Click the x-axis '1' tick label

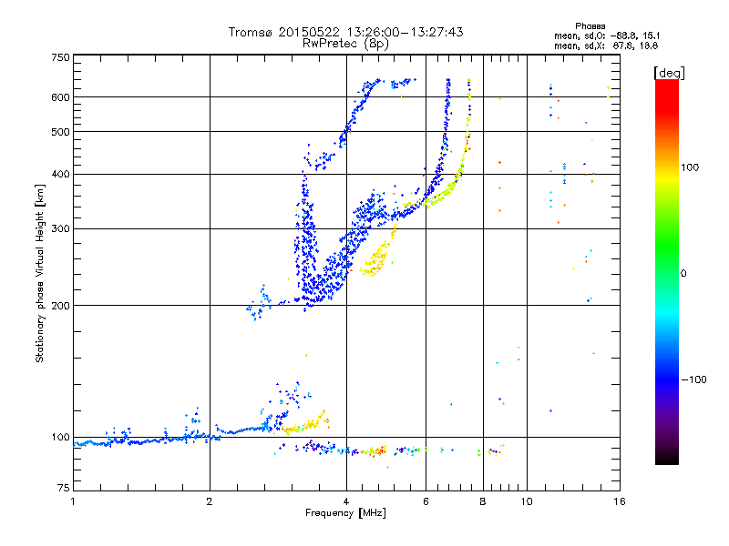73,501
